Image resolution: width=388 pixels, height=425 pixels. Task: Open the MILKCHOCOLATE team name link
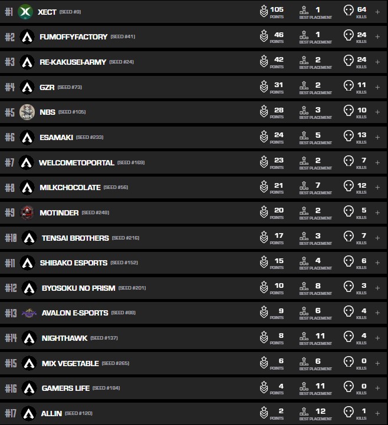pos(70,187)
